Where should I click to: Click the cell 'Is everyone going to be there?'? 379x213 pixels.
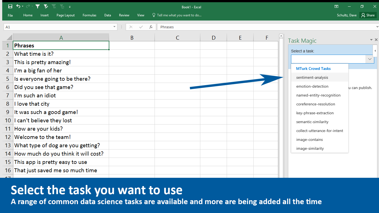tap(61, 79)
